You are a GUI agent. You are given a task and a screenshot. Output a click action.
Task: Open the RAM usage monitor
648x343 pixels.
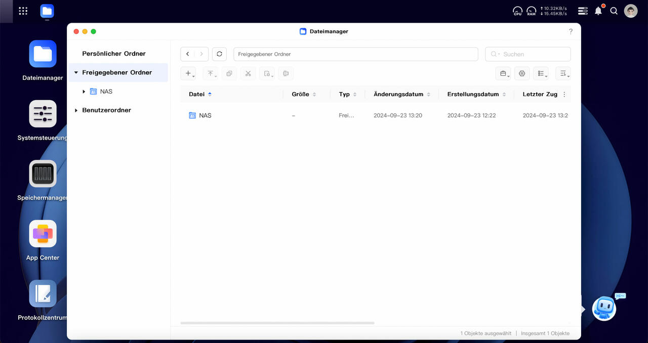pyautogui.click(x=532, y=11)
